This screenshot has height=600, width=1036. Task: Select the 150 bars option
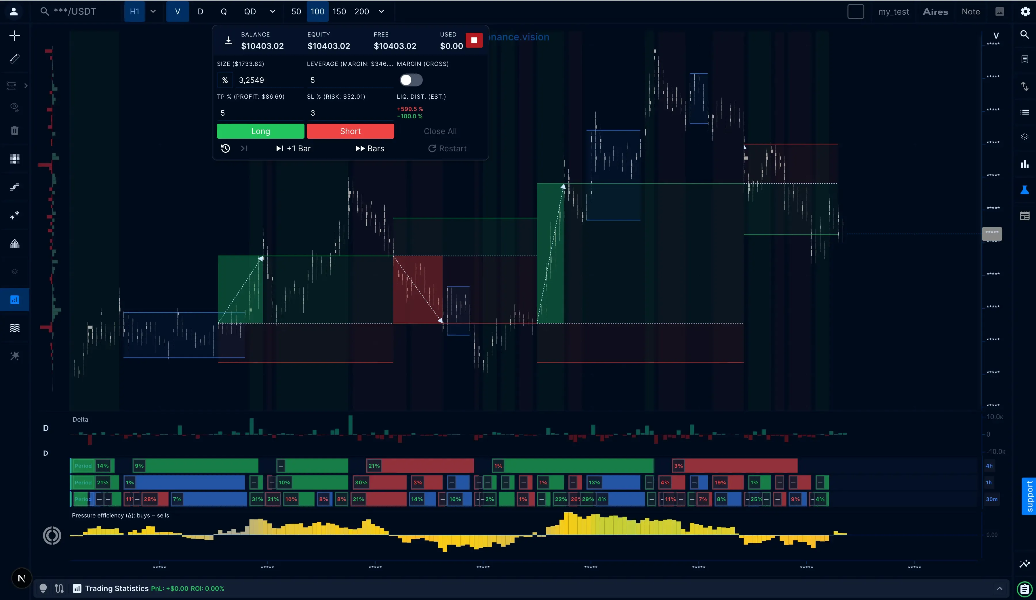click(339, 12)
